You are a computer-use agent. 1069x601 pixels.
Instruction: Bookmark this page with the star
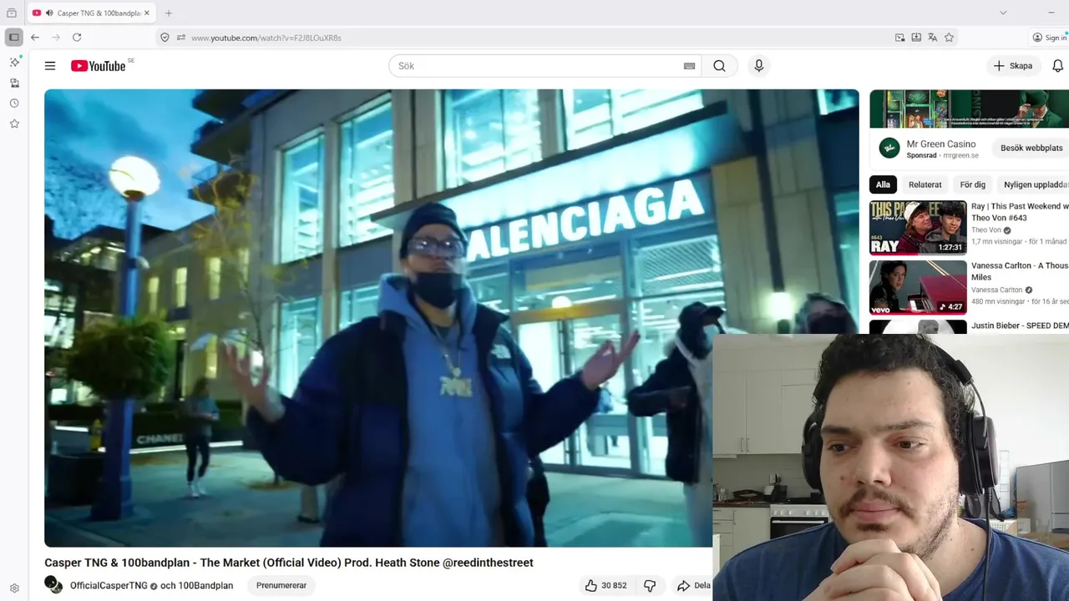tap(949, 38)
